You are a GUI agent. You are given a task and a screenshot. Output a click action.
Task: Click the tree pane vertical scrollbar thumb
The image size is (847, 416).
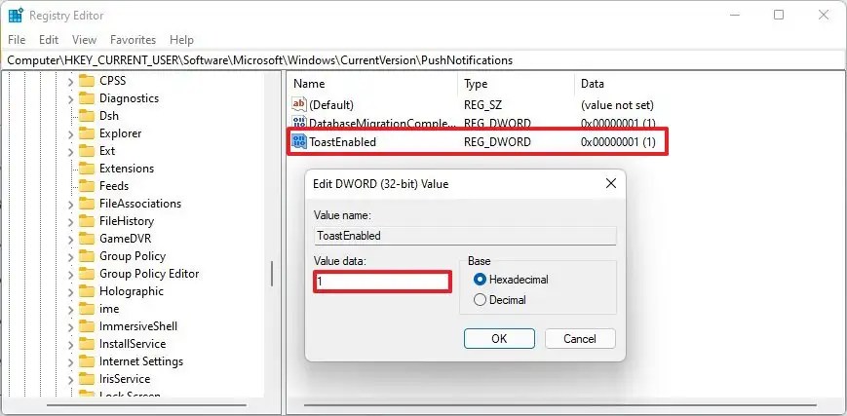[272, 274]
